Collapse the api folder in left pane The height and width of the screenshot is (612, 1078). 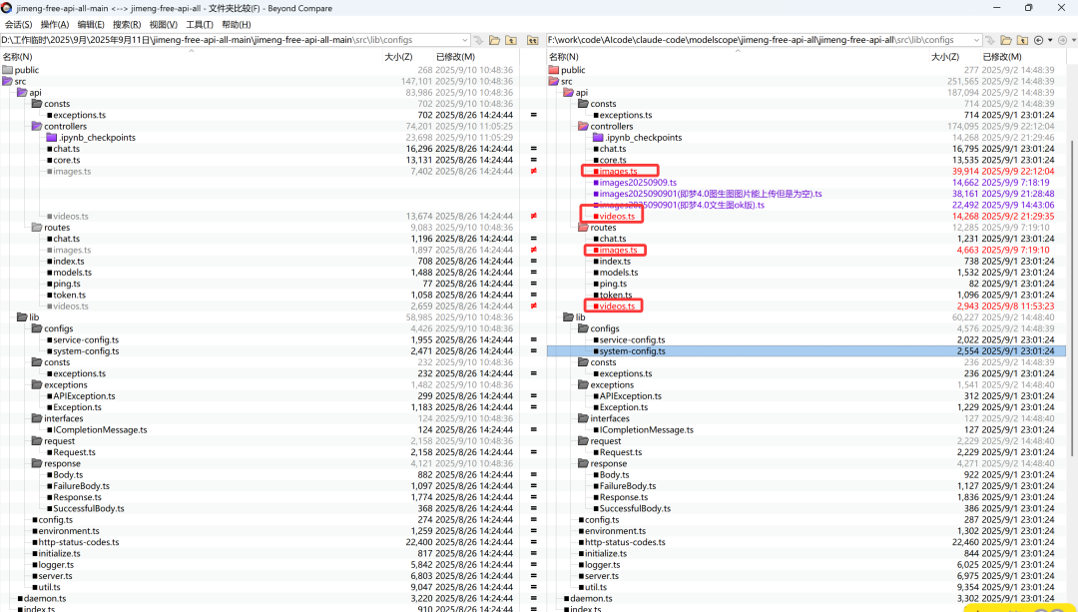coord(22,92)
